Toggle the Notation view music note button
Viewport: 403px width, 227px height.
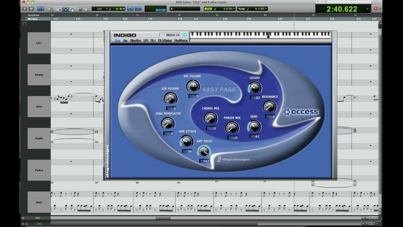[41, 9]
